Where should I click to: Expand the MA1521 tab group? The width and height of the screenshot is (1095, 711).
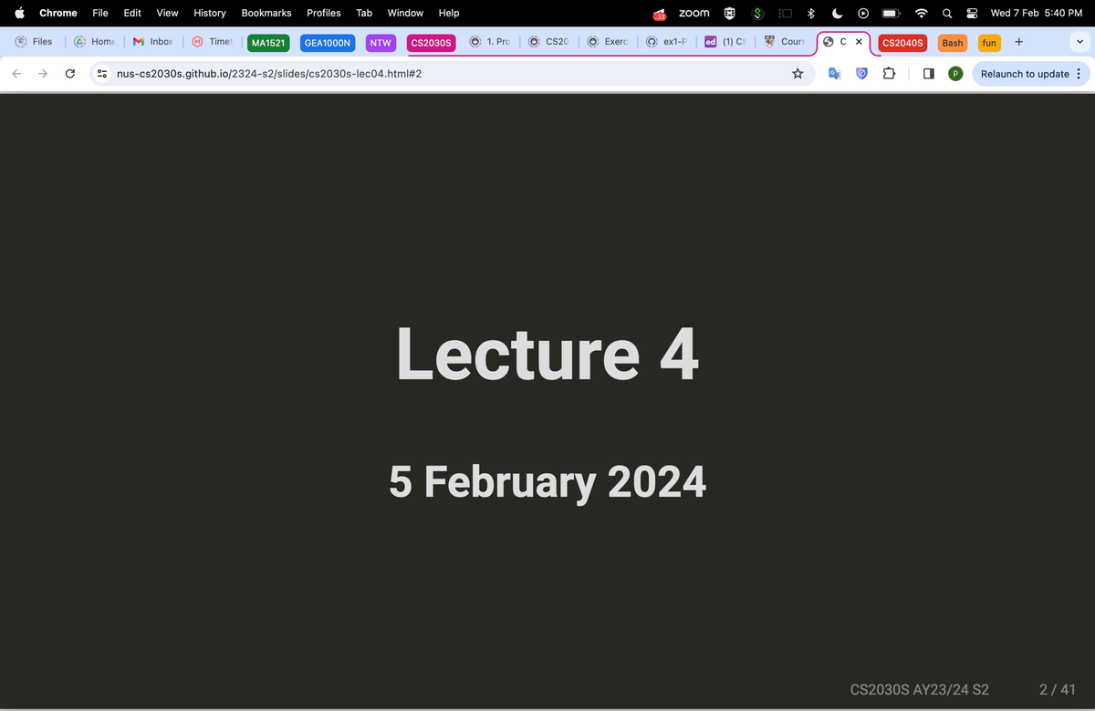pyautogui.click(x=268, y=43)
